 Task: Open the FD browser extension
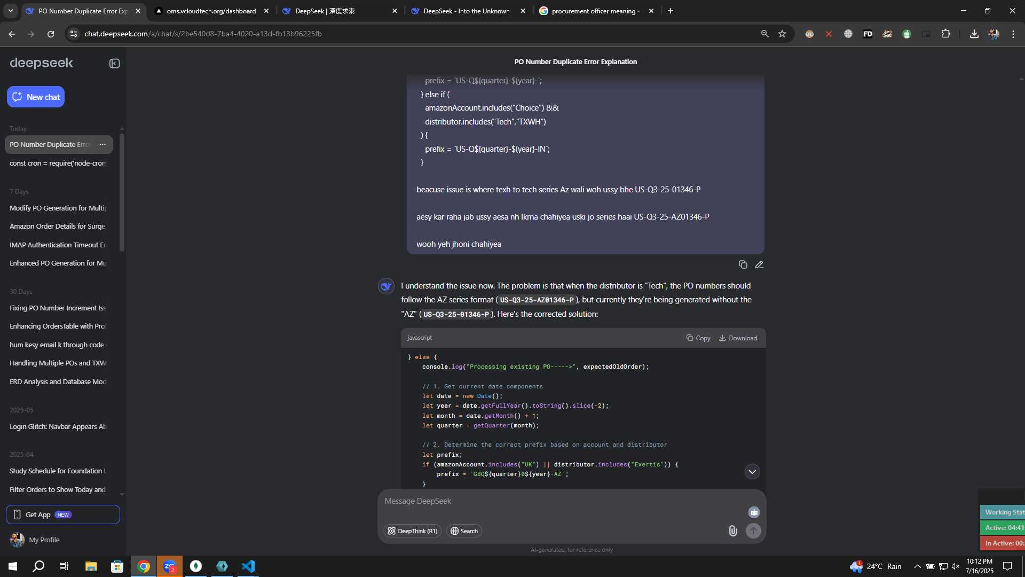tap(868, 34)
